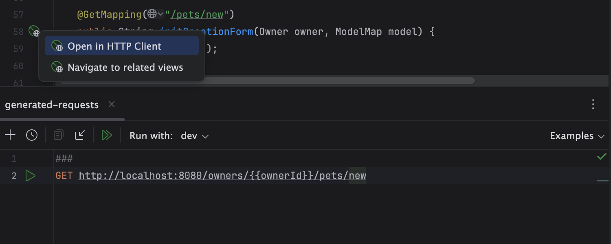Click the ### separator on line 1
The width and height of the screenshot is (611, 244).
pyautogui.click(x=64, y=159)
